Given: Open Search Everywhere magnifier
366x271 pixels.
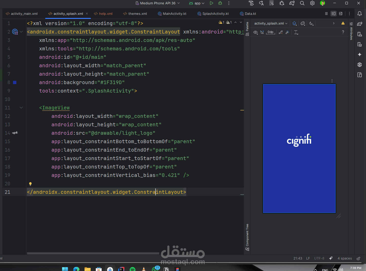Looking at the screenshot, I should (302, 3).
